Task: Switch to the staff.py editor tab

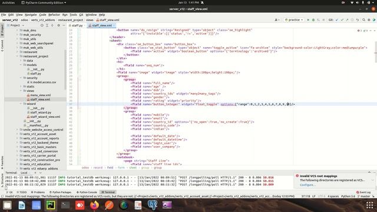Action: [77, 25]
